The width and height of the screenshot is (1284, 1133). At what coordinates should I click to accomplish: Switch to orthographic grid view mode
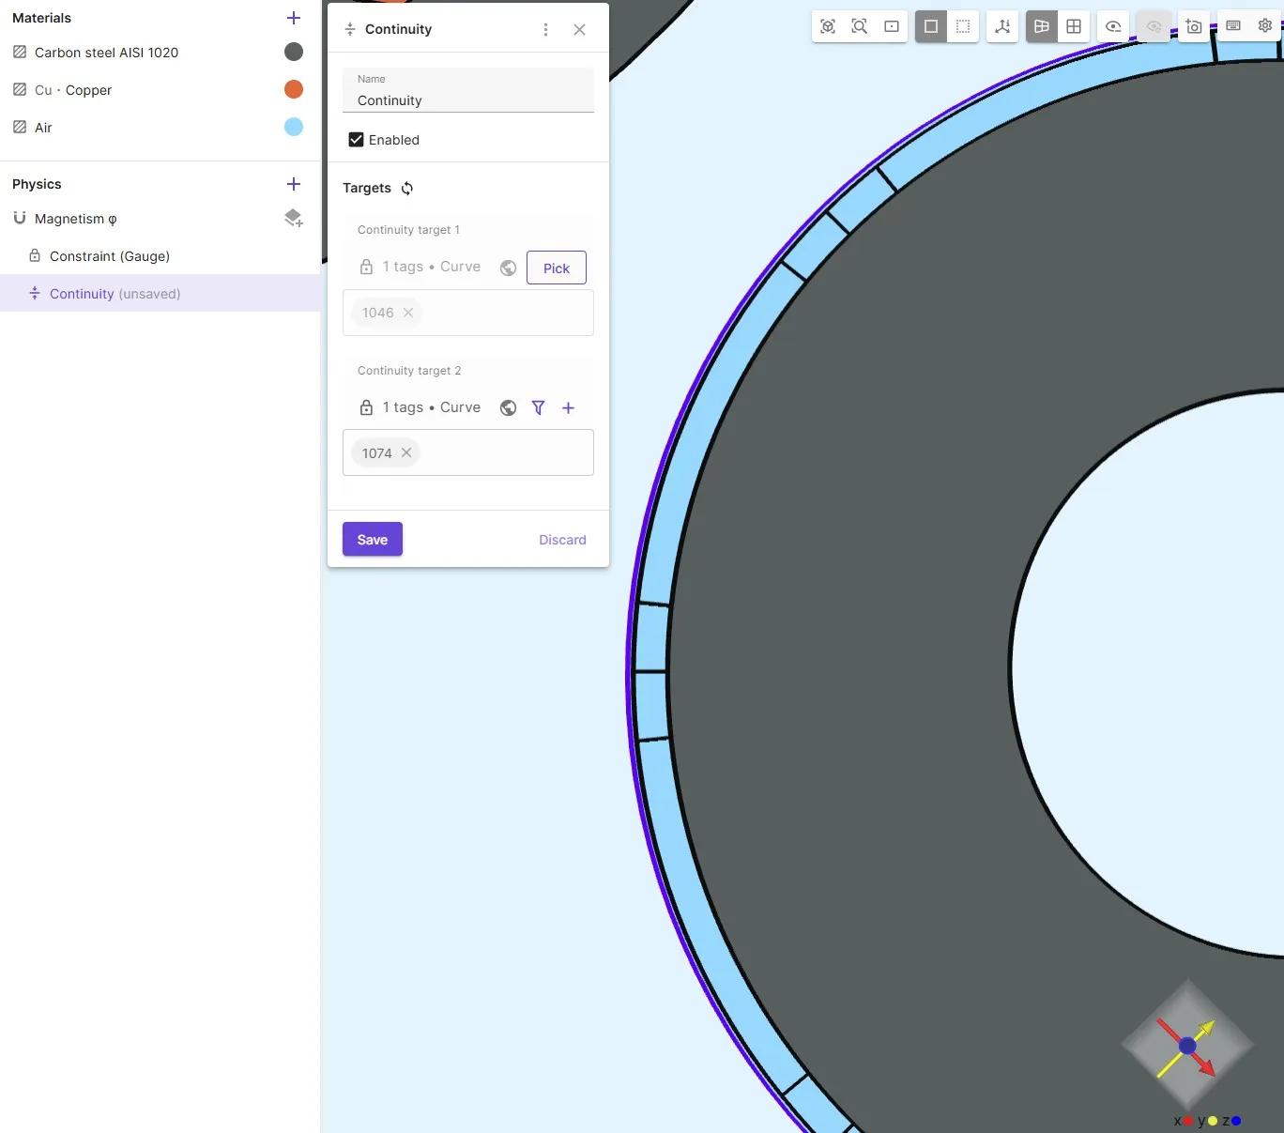click(x=1074, y=26)
